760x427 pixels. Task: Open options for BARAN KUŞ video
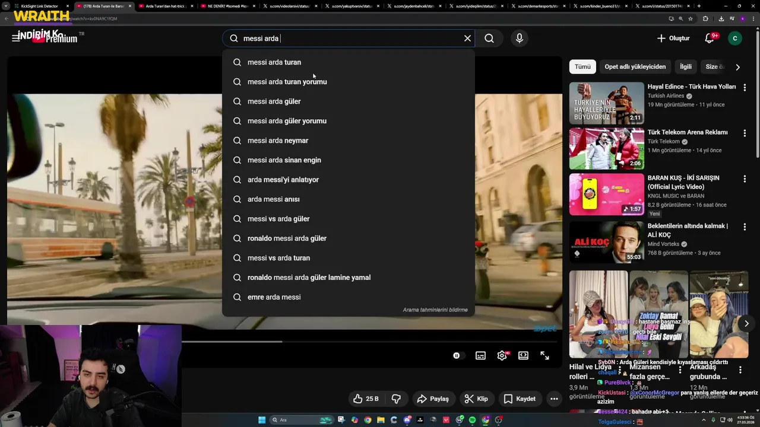point(745,179)
